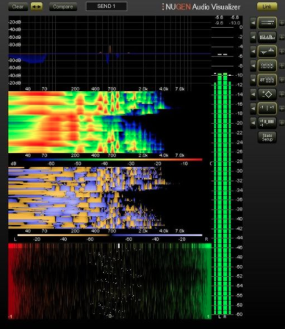Click the orange and blue stereo spectrogram display
The image size is (285, 329).
pos(109,198)
